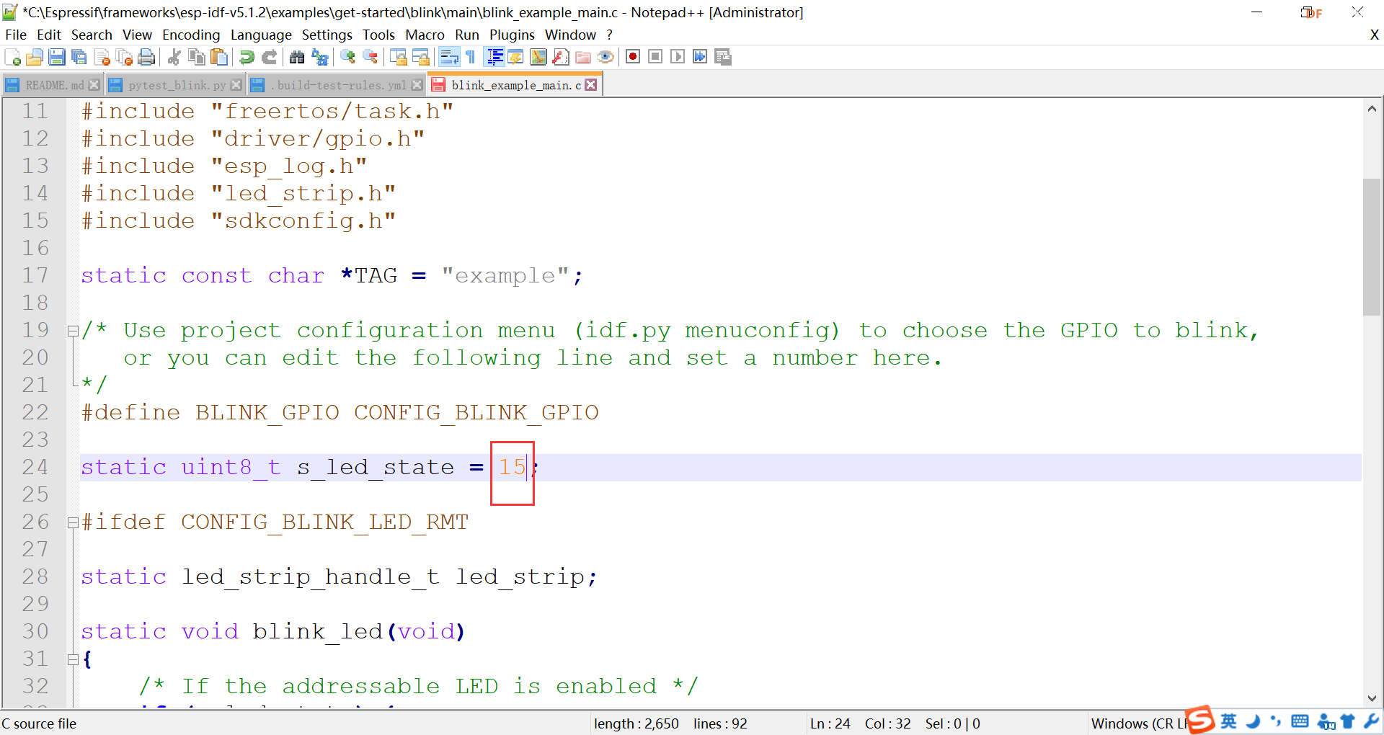1384x735 pixels.
Task: Click the user-defined language icon
Action: tap(516, 57)
